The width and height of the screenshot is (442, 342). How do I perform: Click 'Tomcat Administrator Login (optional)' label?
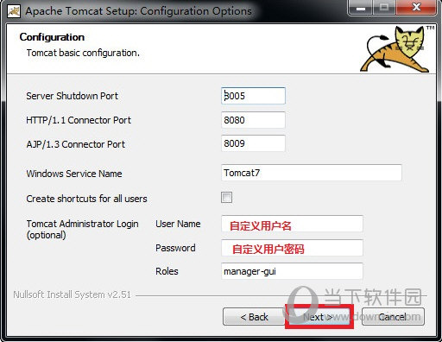pyautogui.click(x=82, y=229)
